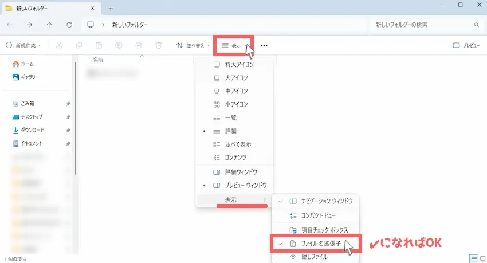
Task: Click the PC monitor icon in address bar
Action: pos(91,25)
